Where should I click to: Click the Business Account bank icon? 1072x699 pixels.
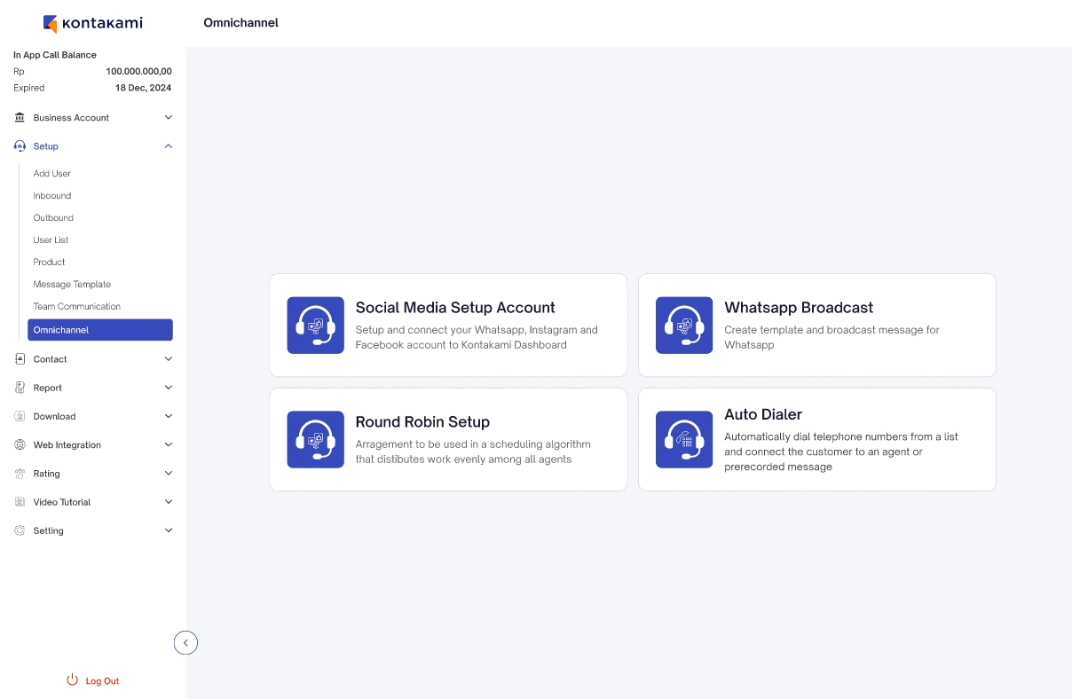point(20,118)
